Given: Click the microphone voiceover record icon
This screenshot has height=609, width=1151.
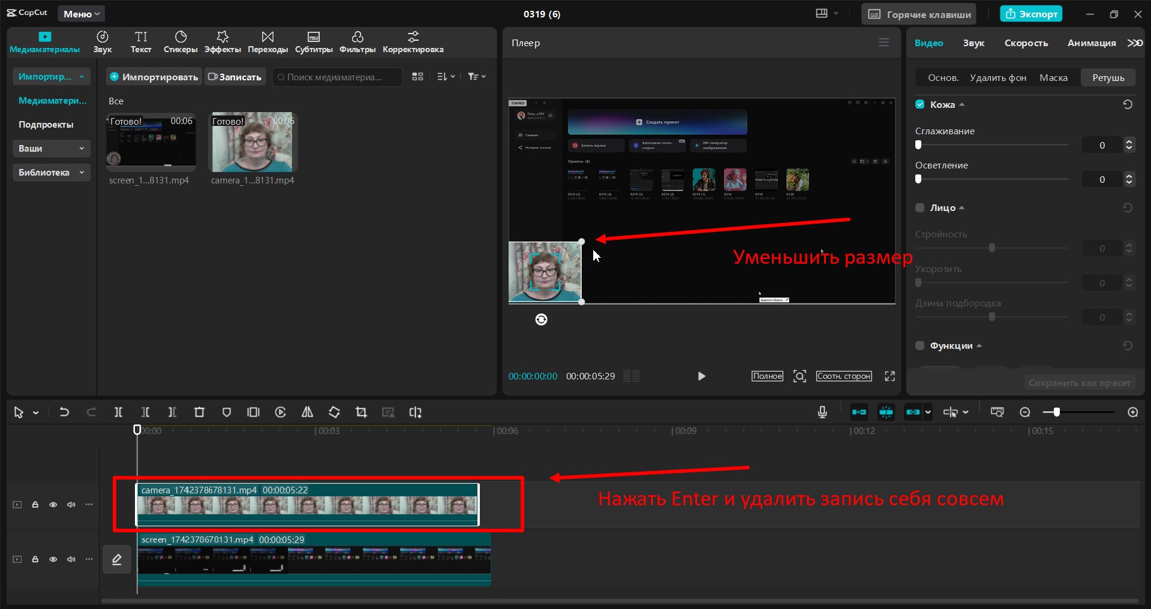Looking at the screenshot, I should point(822,412).
